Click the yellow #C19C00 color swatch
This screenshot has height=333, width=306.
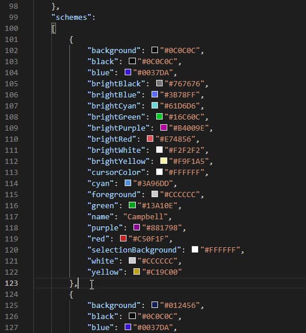136,272
